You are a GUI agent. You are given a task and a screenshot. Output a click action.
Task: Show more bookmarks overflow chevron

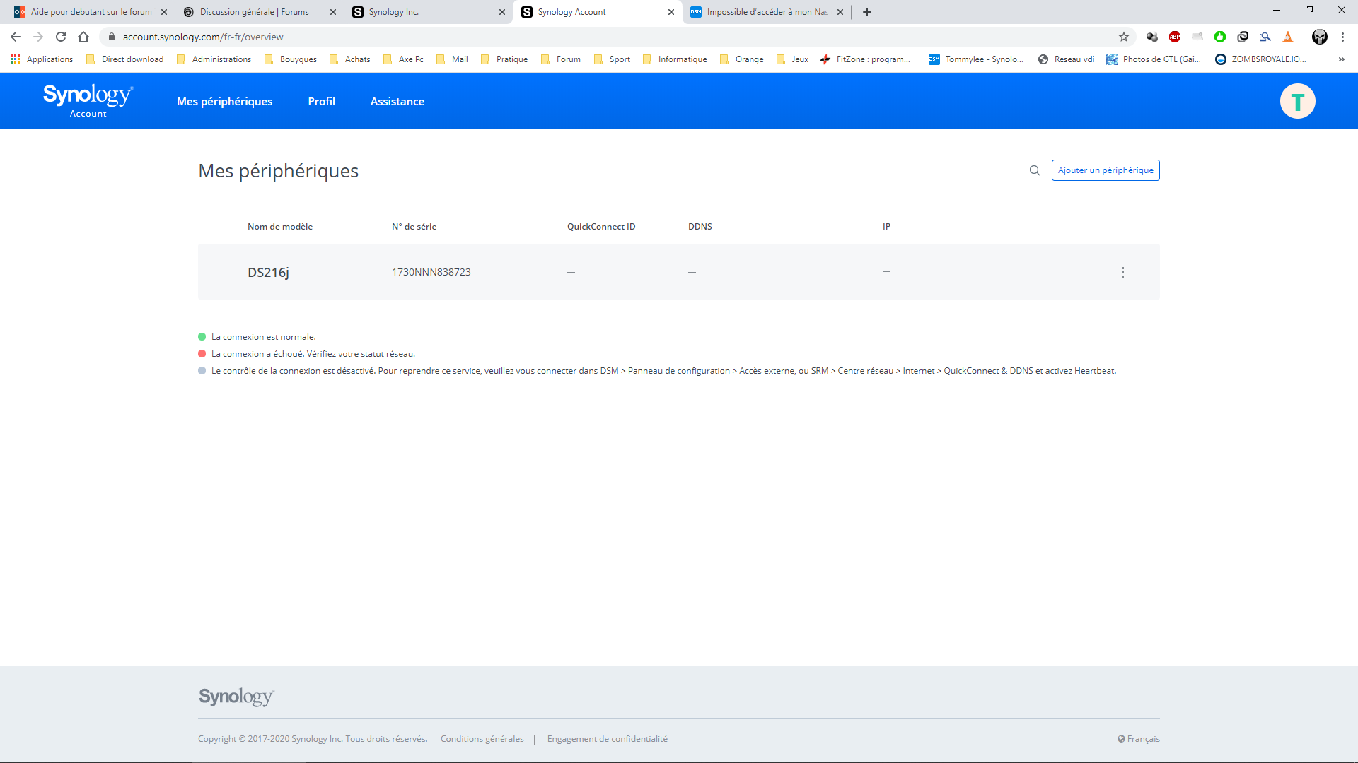tap(1341, 59)
